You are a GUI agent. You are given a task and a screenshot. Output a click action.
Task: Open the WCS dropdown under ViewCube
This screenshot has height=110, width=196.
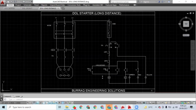[186, 35]
